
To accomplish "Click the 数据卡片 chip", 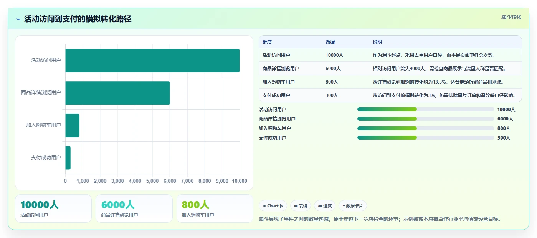I will point(353,206).
